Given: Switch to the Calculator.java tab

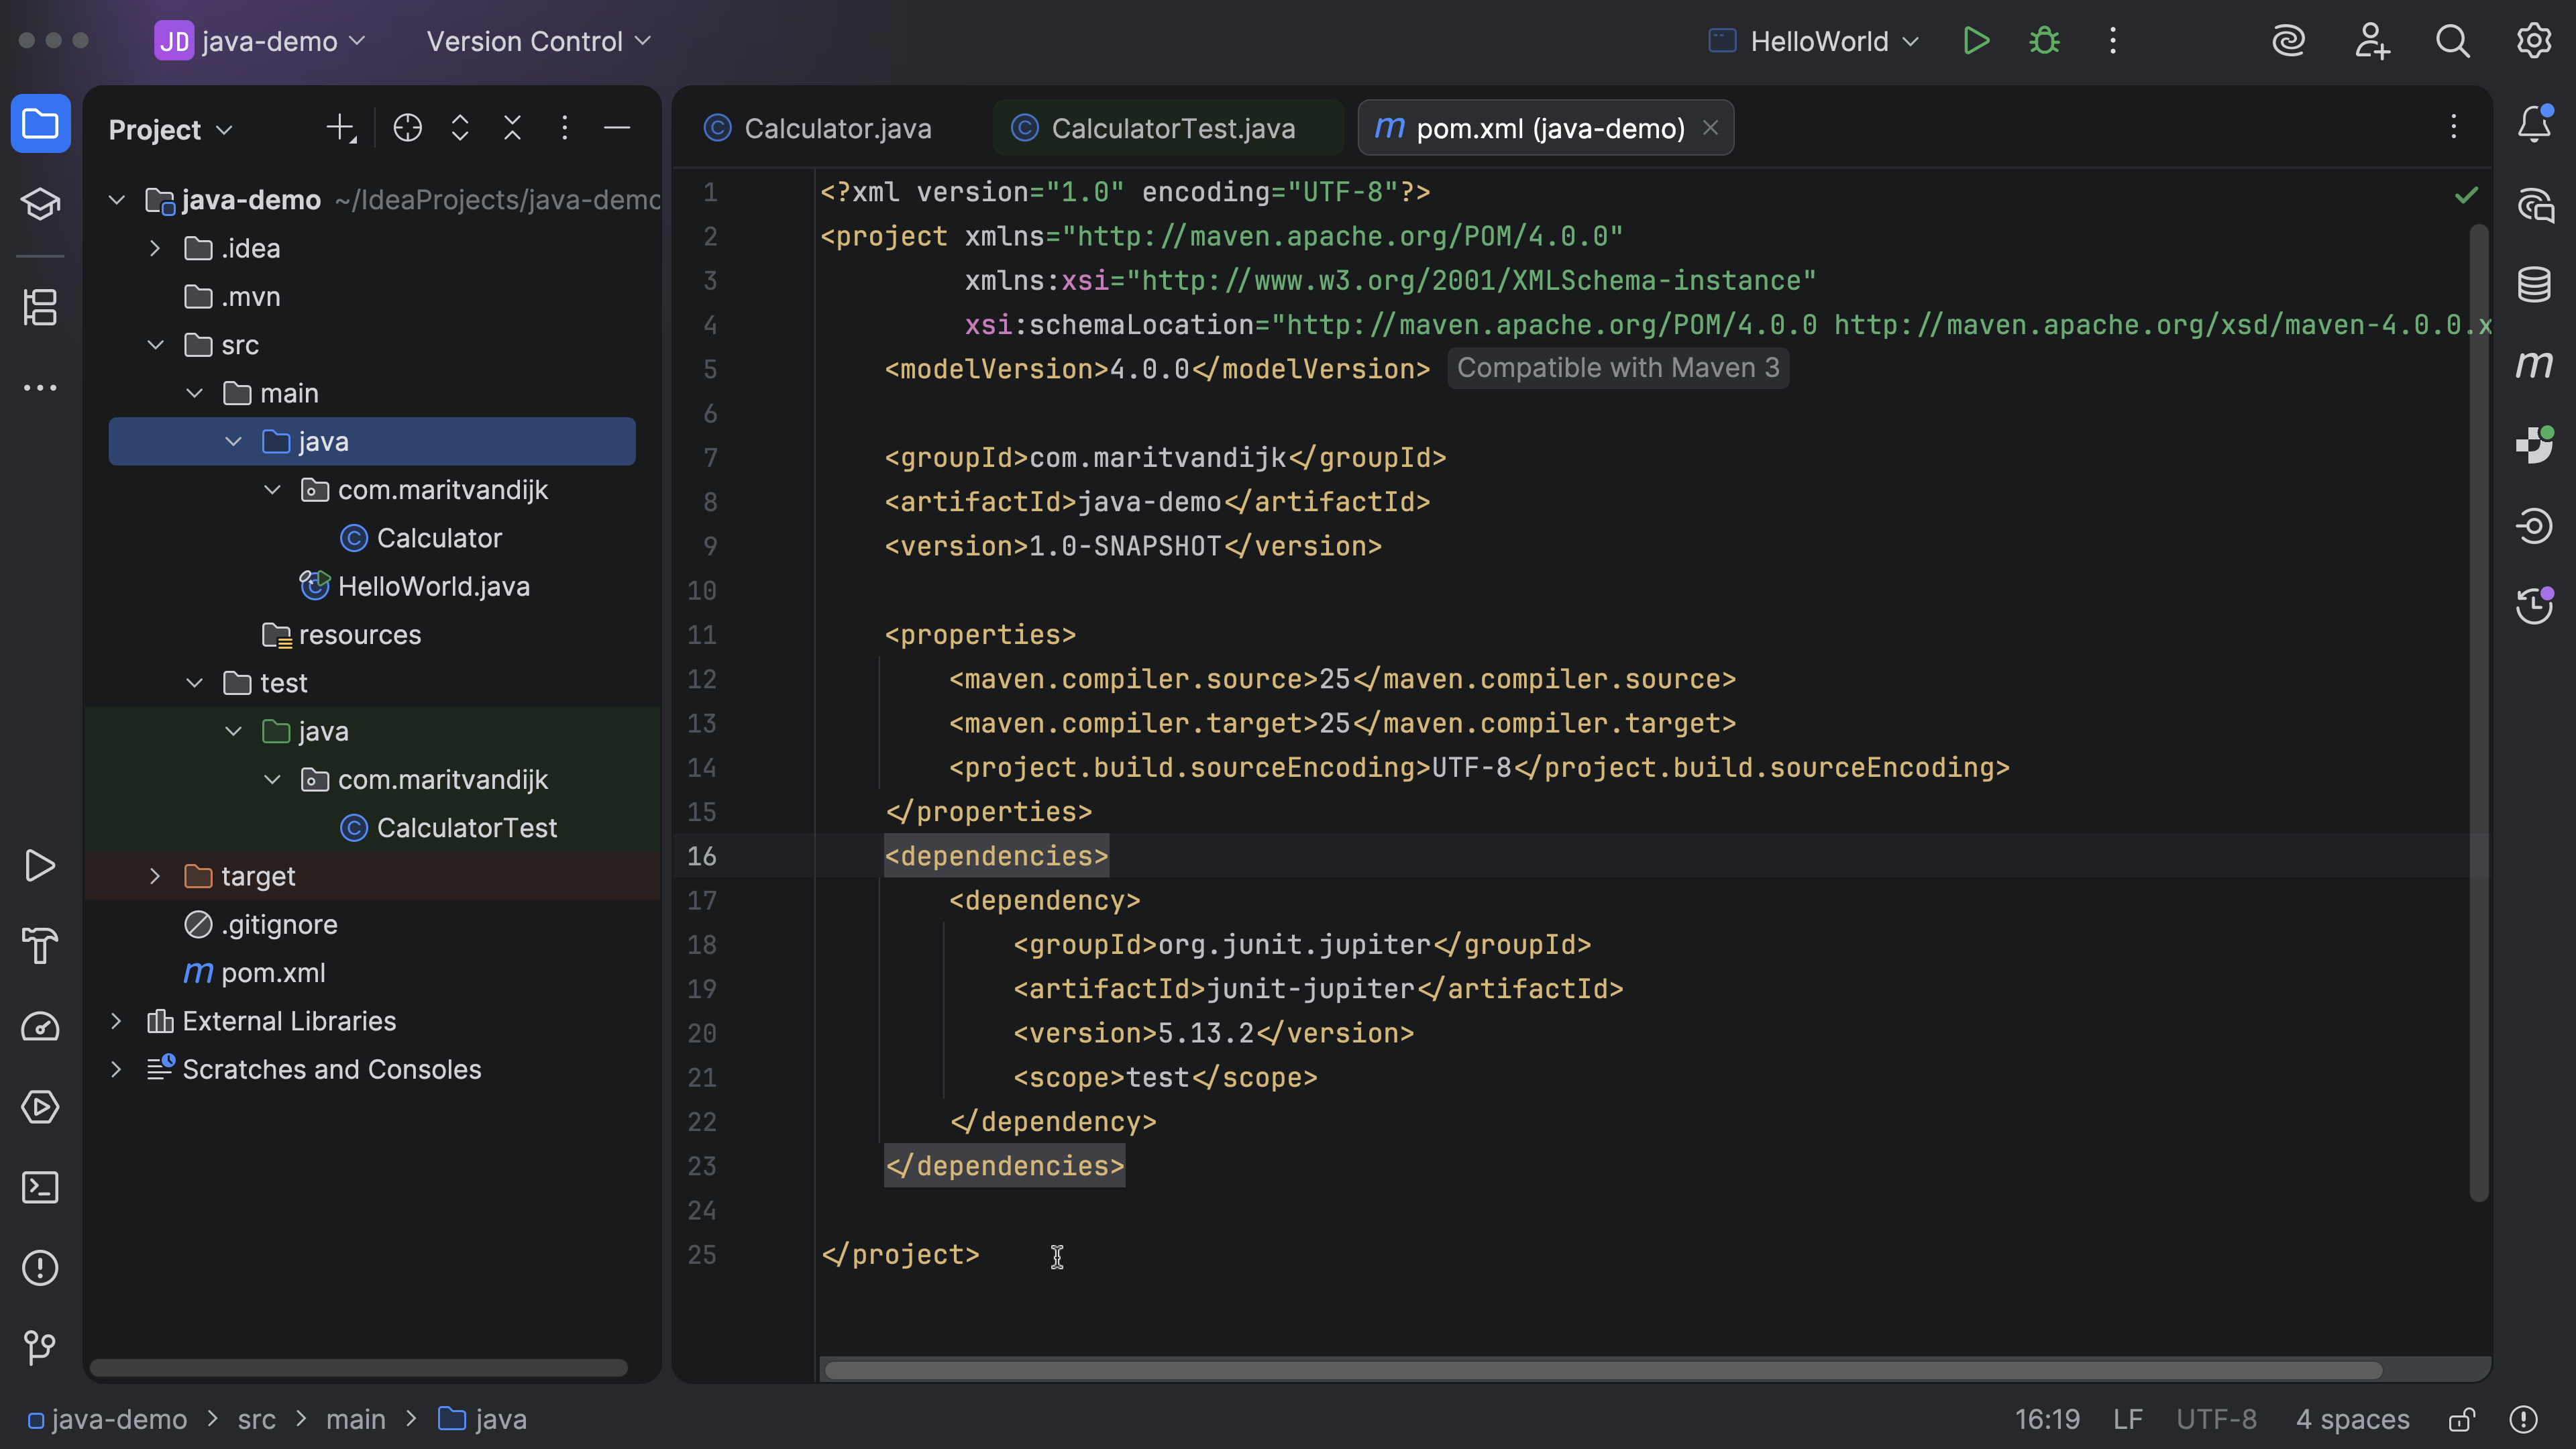Looking at the screenshot, I should [x=837, y=128].
